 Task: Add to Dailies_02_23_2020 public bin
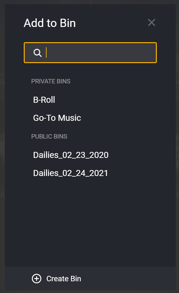tap(71, 155)
